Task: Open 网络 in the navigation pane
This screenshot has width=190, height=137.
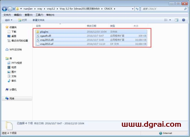Action: click(12, 99)
